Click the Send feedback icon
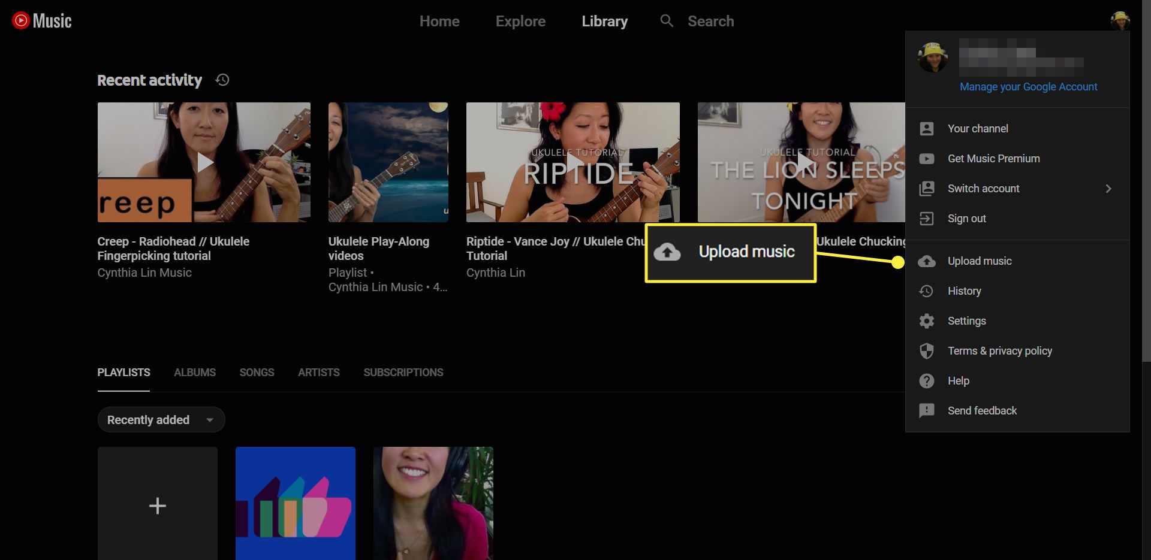Screen dimensions: 1151x560 [927, 411]
